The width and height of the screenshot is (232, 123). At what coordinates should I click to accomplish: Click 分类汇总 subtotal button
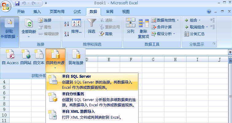coord(195,34)
